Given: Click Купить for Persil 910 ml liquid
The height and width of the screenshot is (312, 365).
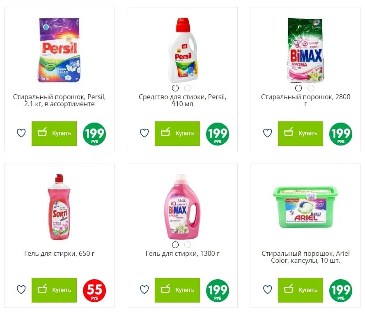Looking at the screenshot, I should (177, 134).
